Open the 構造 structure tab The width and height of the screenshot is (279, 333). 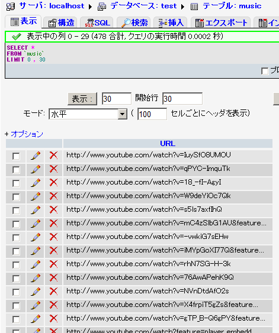pyautogui.click(x=61, y=22)
